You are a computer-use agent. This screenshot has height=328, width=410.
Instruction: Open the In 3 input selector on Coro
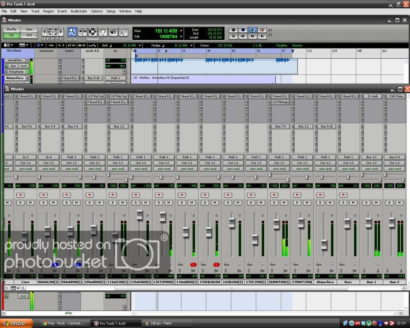(x=26, y=157)
